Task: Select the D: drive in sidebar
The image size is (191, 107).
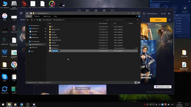Action: (34, 48)
